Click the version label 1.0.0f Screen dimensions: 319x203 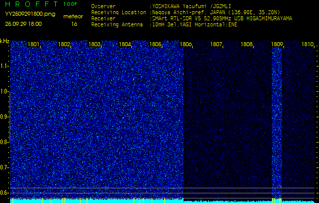point(70,4)
